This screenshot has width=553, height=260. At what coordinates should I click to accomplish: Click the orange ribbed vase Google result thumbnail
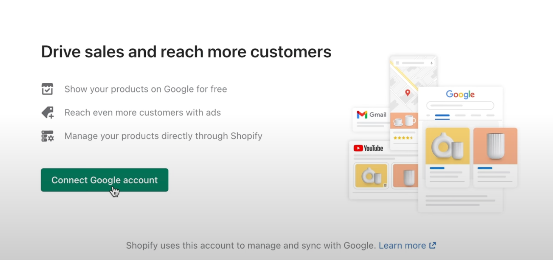495,146
